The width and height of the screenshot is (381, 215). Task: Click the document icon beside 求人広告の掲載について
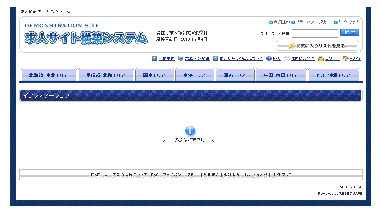[215, 58]
